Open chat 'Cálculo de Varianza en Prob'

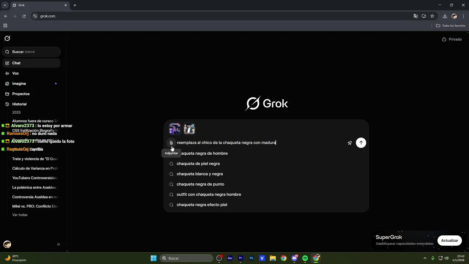point(35,168)
